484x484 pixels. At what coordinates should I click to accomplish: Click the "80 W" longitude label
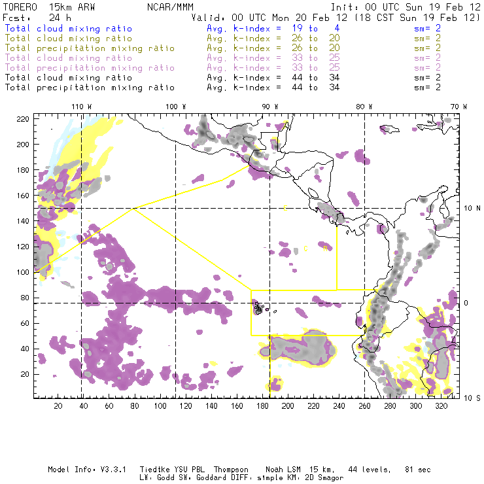364,107
